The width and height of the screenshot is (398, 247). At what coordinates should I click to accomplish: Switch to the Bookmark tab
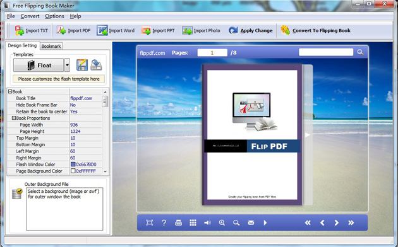pyautogui.click(x=51, y=46)
